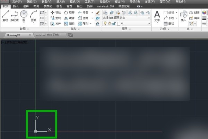Click the lineweight icon with stacked lines
This screenshot has height=139, width=208.
204,18
